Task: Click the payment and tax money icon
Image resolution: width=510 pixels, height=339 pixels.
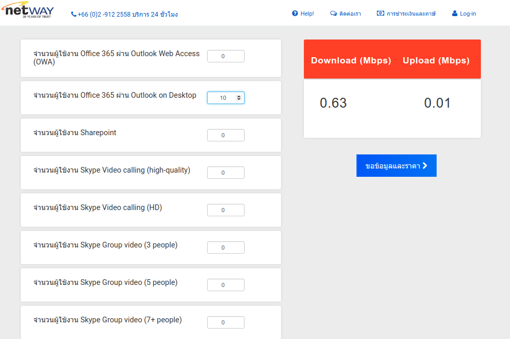Action: (380, 14)
